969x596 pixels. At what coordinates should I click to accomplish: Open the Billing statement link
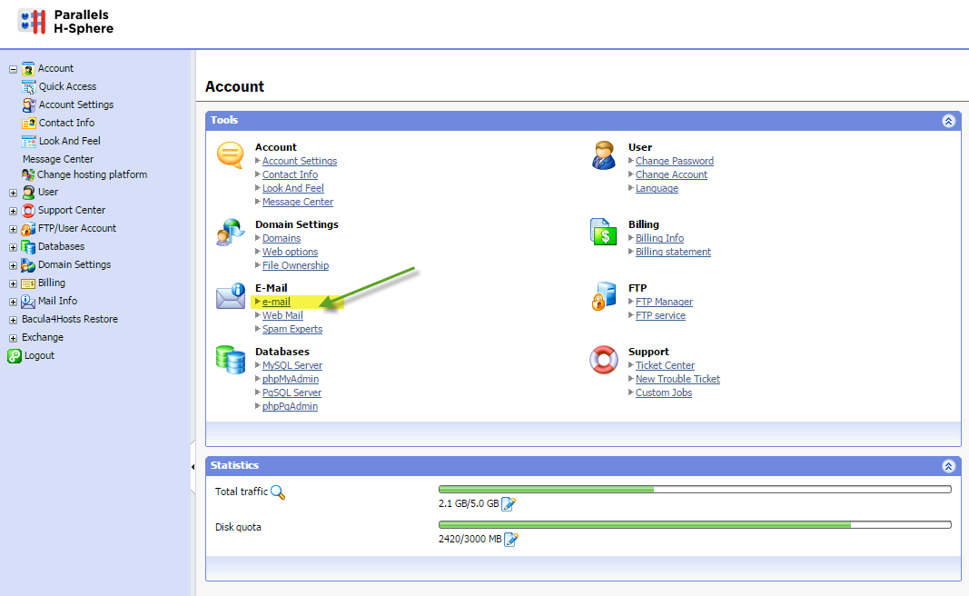674,252
